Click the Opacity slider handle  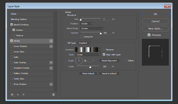[101, 33]
